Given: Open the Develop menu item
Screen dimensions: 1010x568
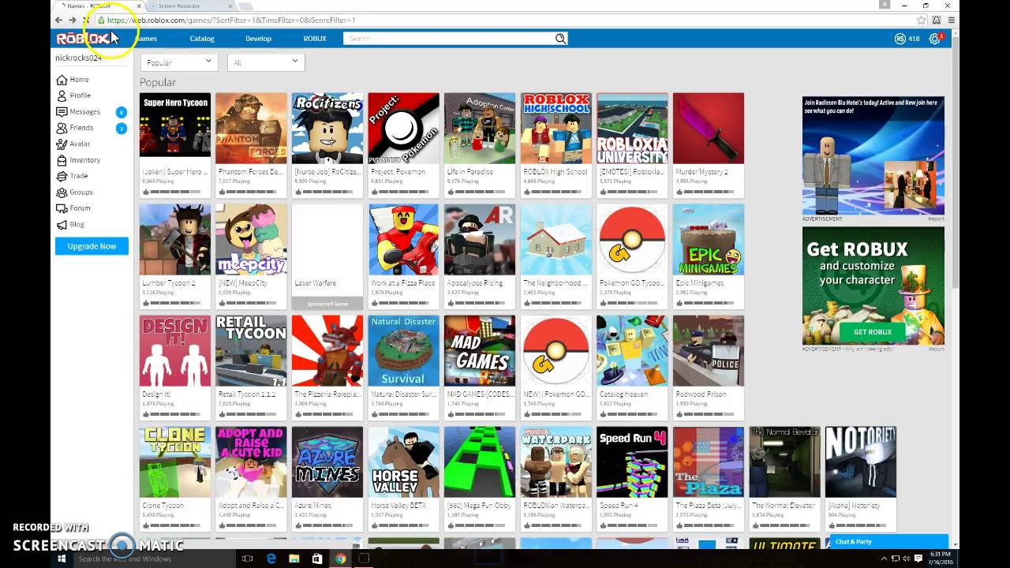Looking at the screenshot, I should point(258,39).
